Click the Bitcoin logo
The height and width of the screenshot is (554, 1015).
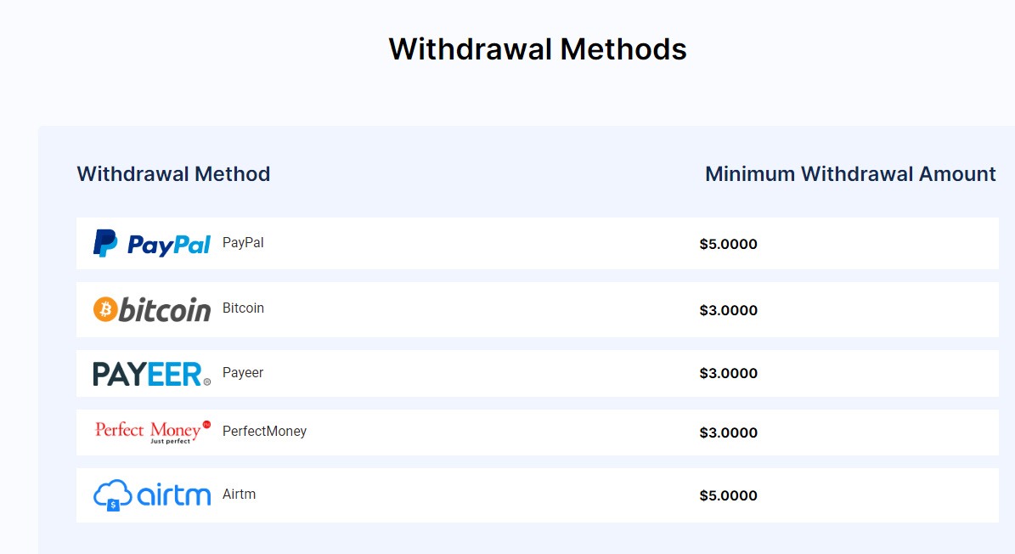[151, 309]
